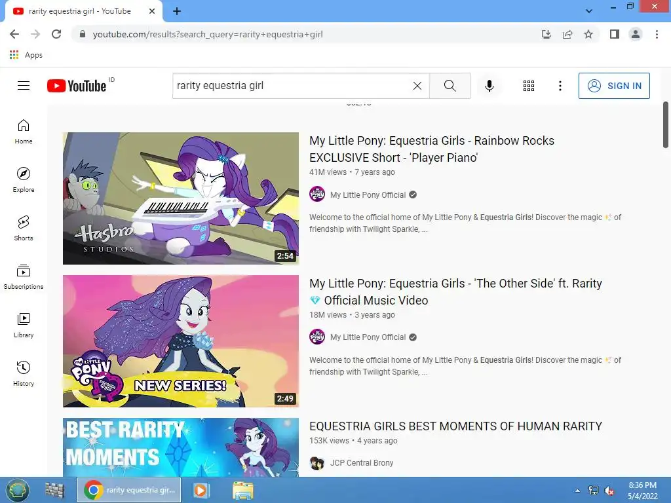Switch to the Chrome taskbar button
671x503 pixels.
[x=129, y=490]
